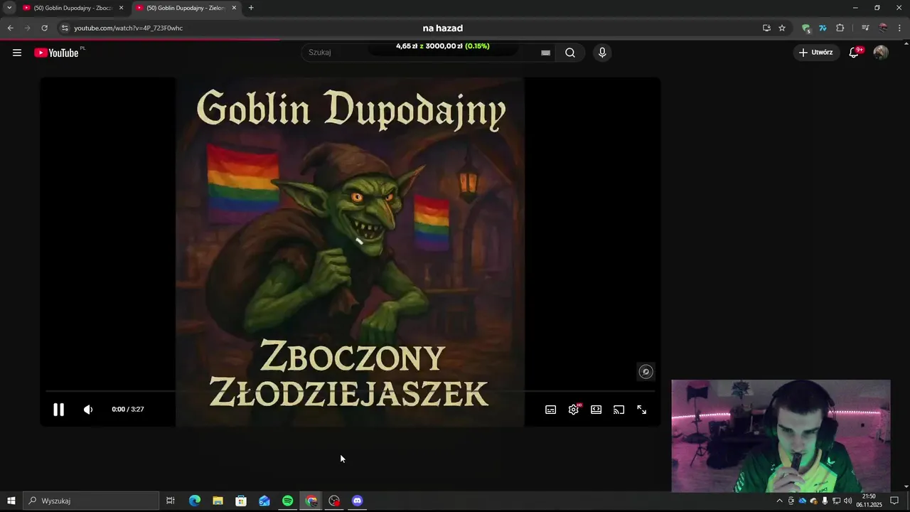Install app icon in address bar
The width and height of the screenshot is (910, 512).
[766, 28]
